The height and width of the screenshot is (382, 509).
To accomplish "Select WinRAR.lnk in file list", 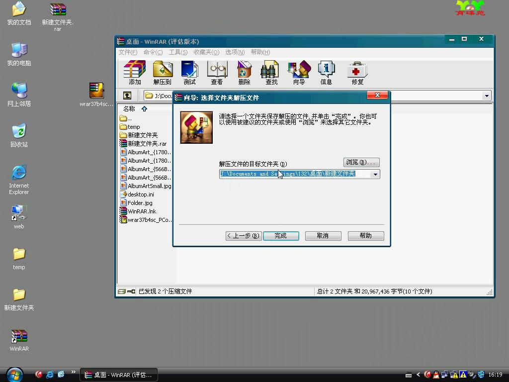I will click(x=138, y=211).
